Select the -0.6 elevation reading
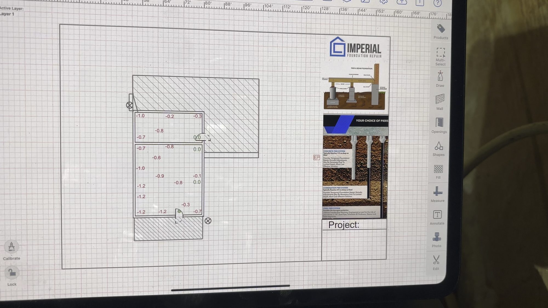548x308 pixels. [156, 158]
